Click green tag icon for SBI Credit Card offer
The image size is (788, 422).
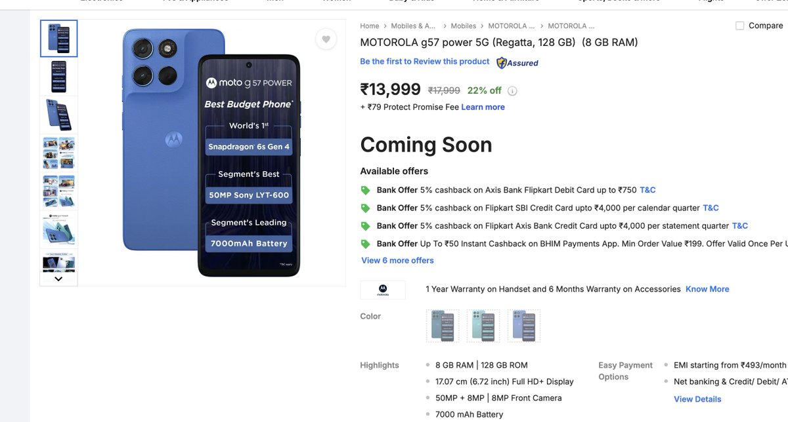point(366,208)
